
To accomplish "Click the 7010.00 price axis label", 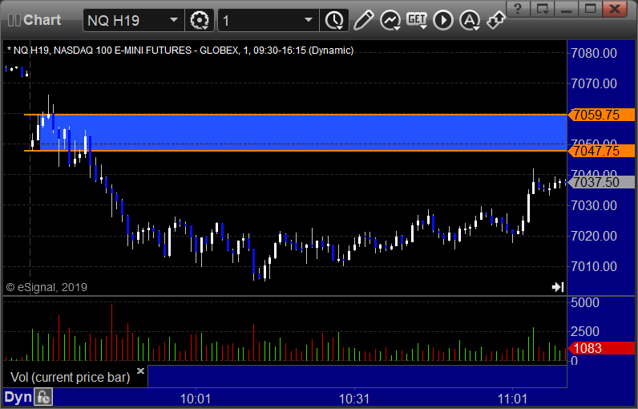I will [594, 266].
